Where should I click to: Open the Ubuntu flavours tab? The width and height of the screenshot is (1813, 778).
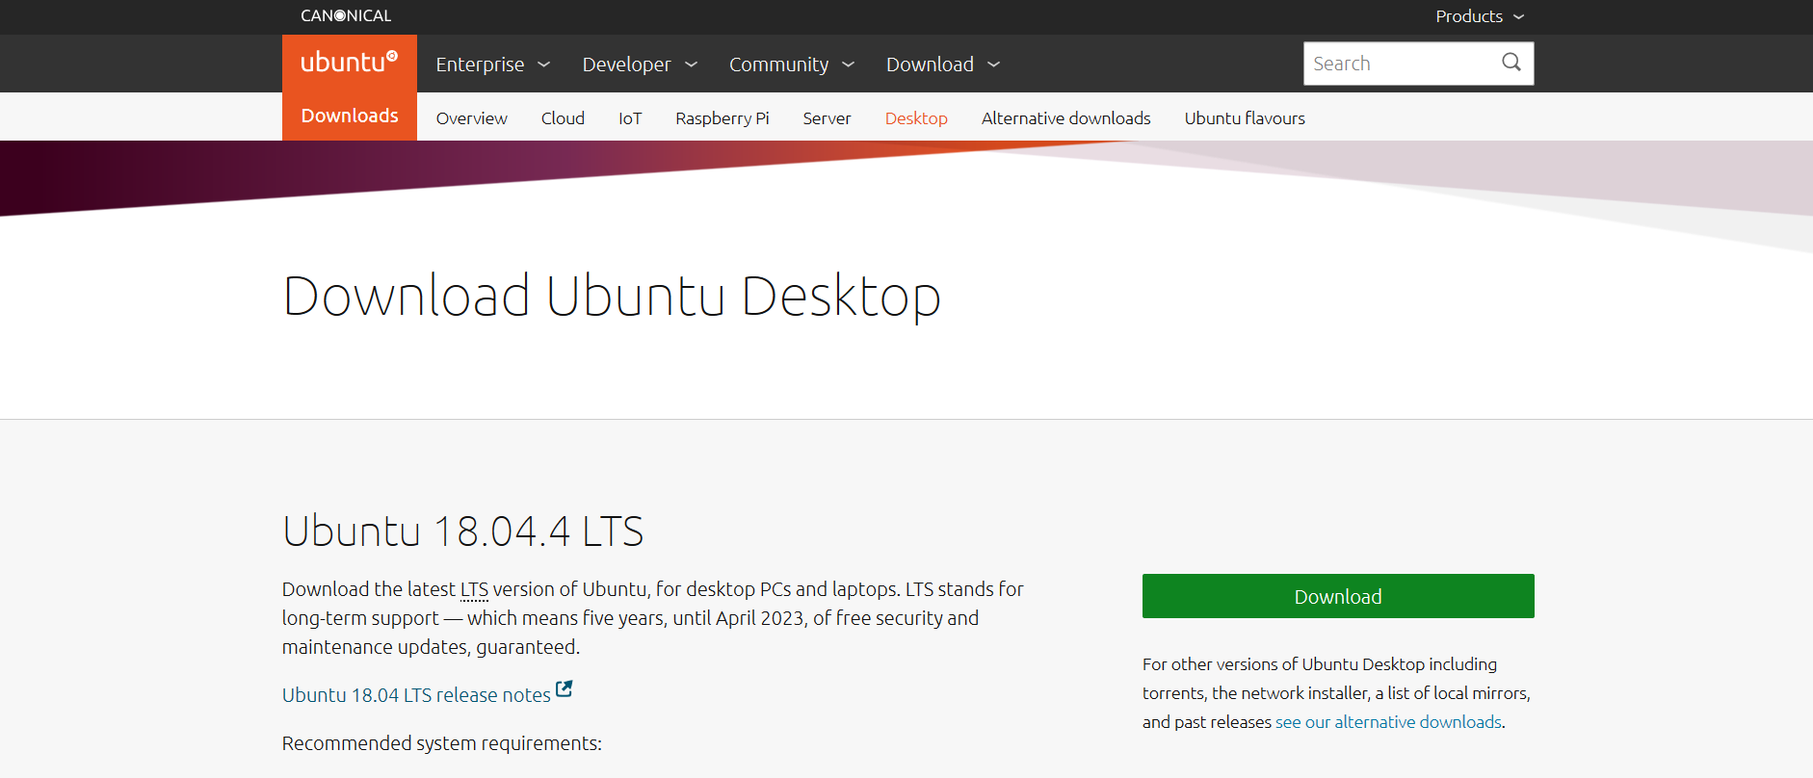(1245, 118)
